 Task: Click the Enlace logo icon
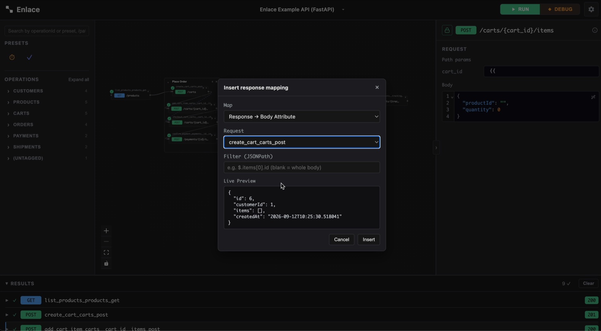point(9,9)
